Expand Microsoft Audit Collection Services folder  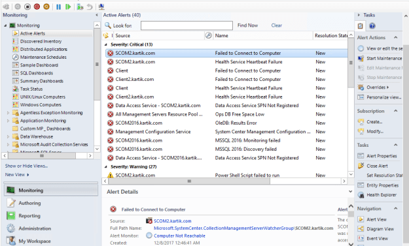(x=8, y=145)
